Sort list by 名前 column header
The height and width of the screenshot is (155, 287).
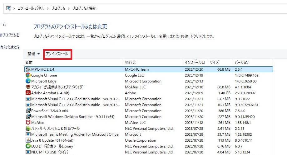coord(29,63)
